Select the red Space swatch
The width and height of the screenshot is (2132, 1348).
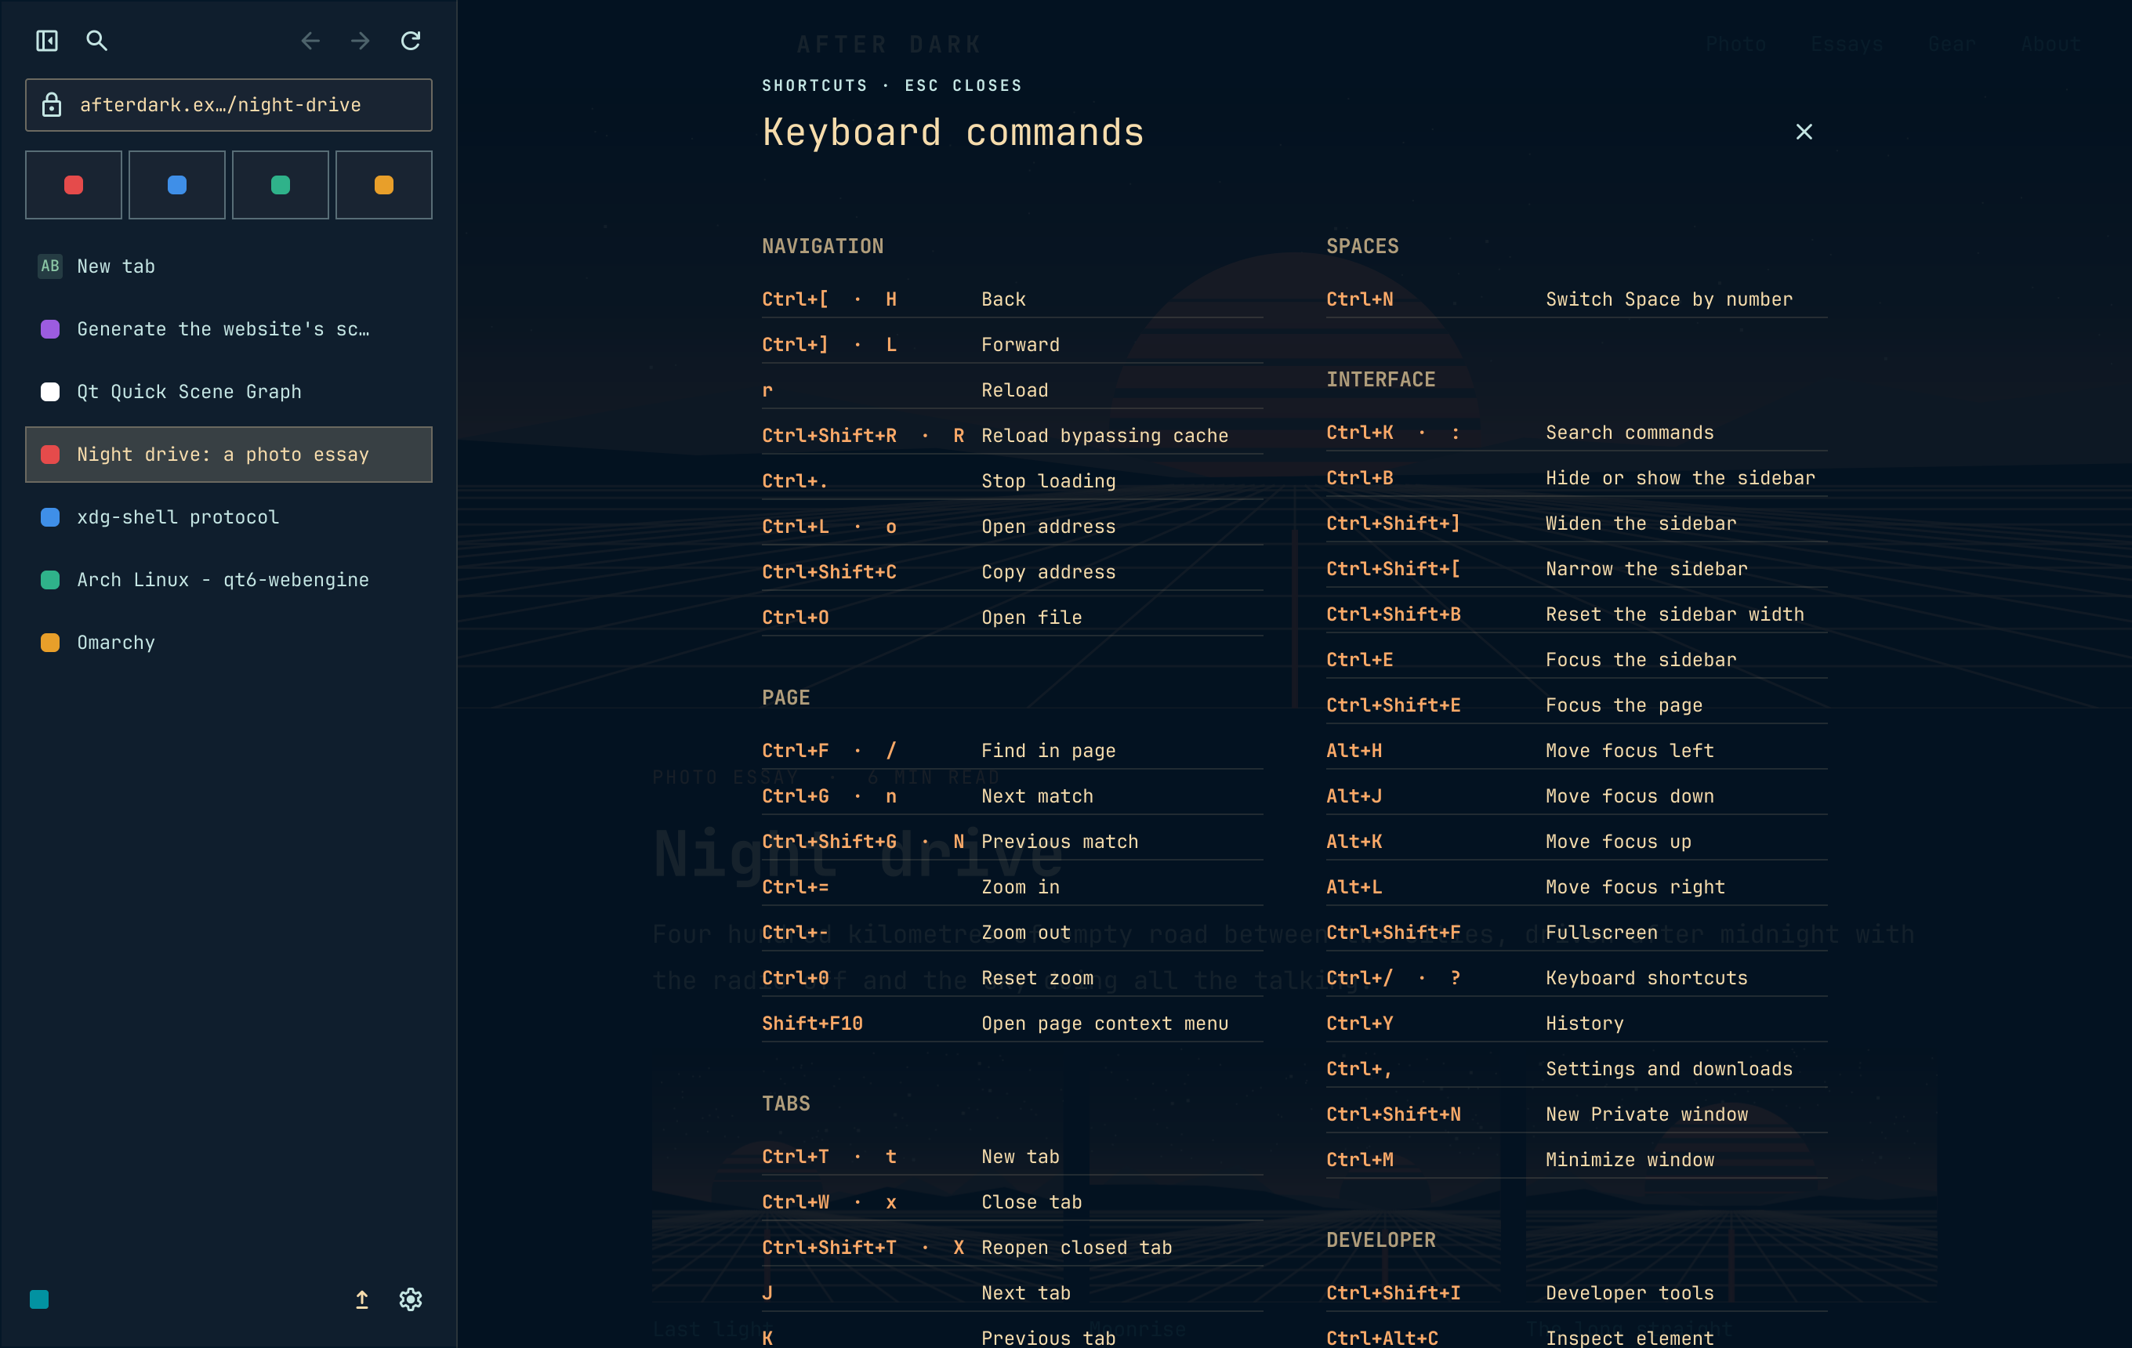click(x=74, y=185)
